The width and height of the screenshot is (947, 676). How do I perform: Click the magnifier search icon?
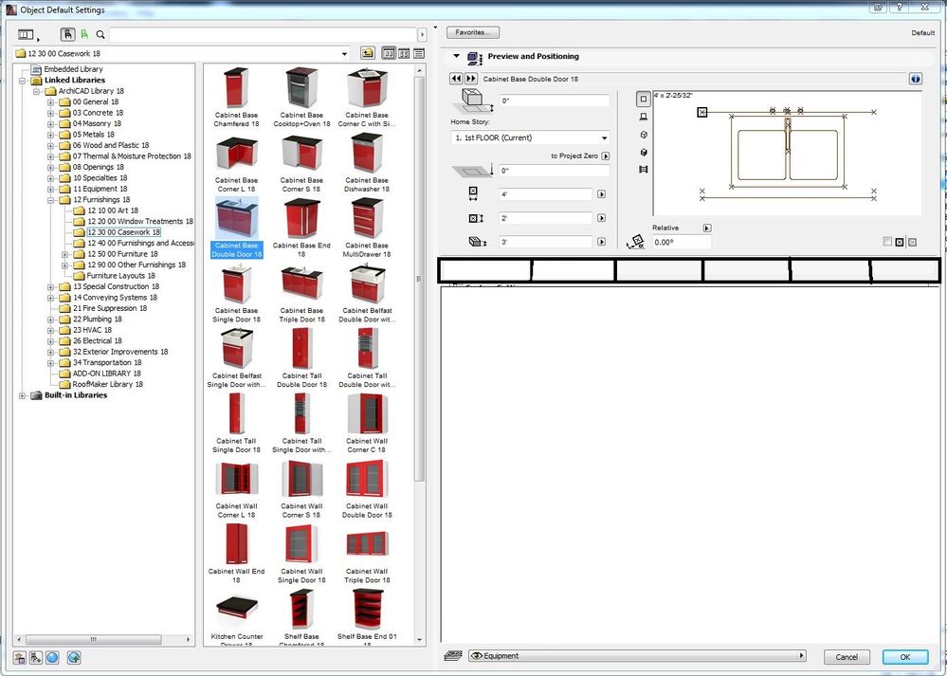coord(100,34)
